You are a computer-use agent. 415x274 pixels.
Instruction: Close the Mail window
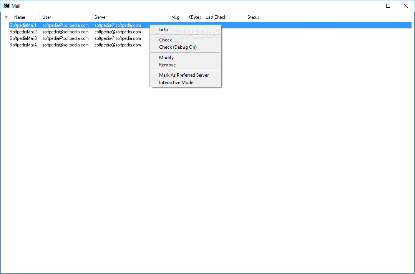405,6
